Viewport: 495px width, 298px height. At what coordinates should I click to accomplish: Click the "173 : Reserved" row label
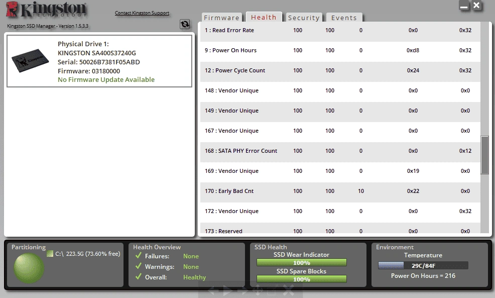(223, 231)
